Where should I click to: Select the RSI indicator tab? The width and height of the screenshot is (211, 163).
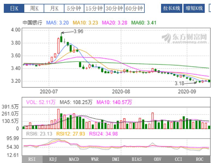[x=32, y=159]
